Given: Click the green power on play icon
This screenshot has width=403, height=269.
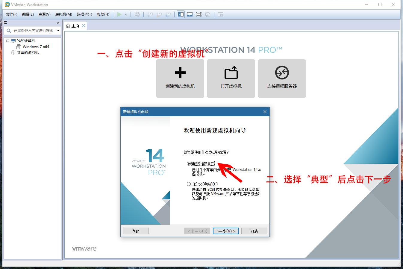Looking at the screenshot, I should (119, 14).
